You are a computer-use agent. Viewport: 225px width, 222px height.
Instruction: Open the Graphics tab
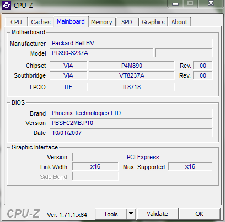[153, 22]
